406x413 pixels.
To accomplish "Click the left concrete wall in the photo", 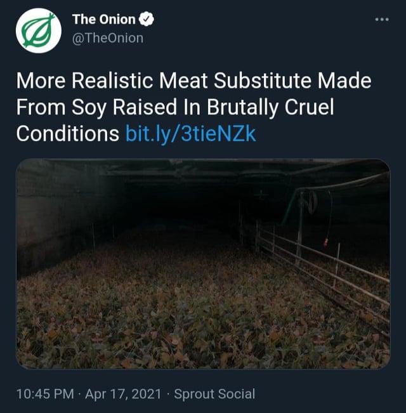I will click(44, 216).
